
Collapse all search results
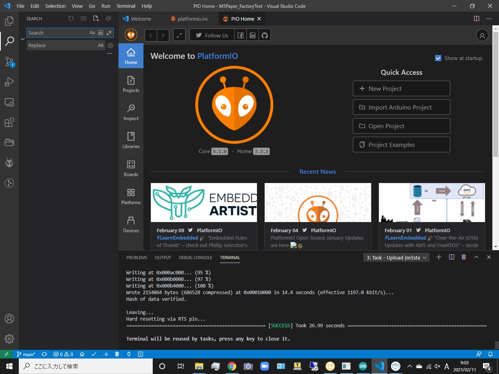(x=108, y=19)
